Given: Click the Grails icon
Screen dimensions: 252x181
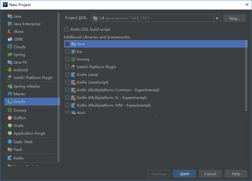Looking at the screenshot, I should tap(10, 125).
